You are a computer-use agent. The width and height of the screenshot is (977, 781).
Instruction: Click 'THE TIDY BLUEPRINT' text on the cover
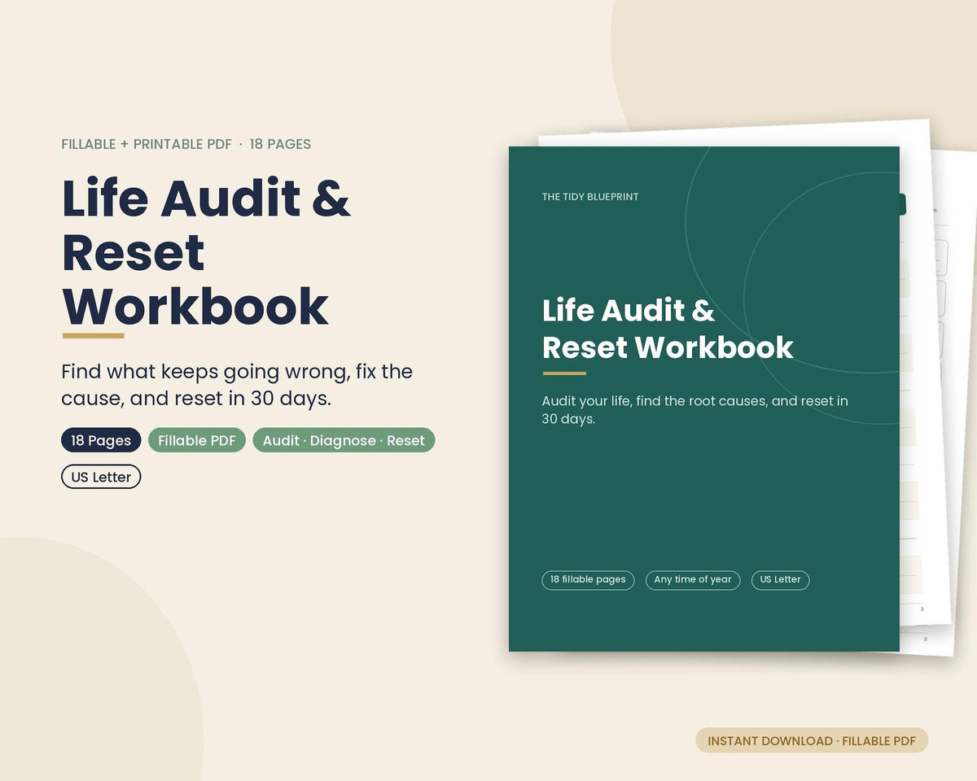pyautogui.click(x=590, y=197)
